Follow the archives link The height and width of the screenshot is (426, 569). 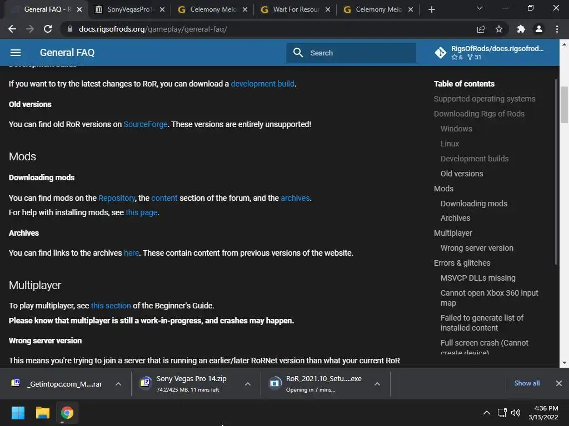296,198
